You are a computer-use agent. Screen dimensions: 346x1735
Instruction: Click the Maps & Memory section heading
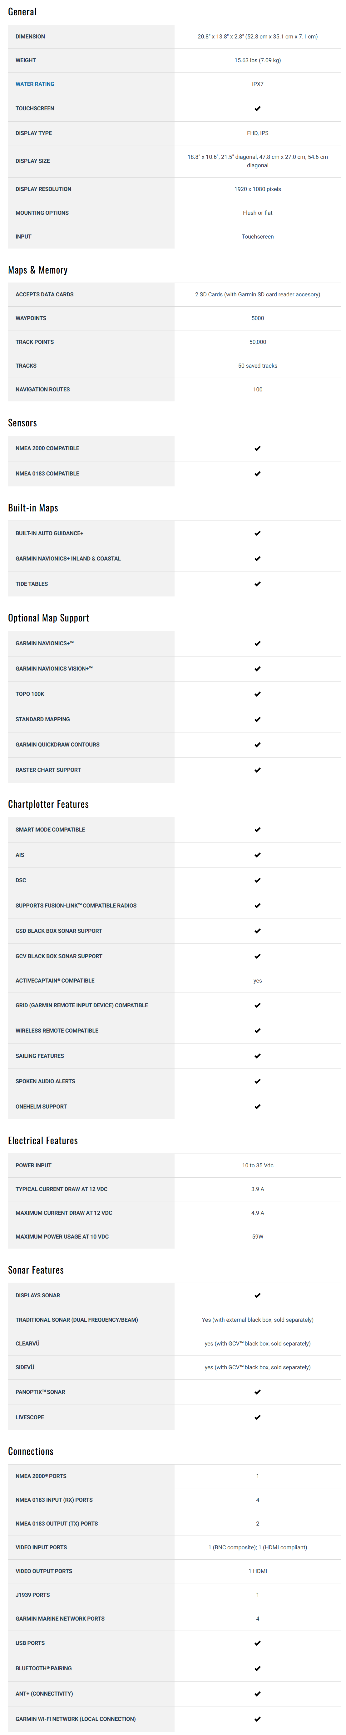[x=38, y=270]
